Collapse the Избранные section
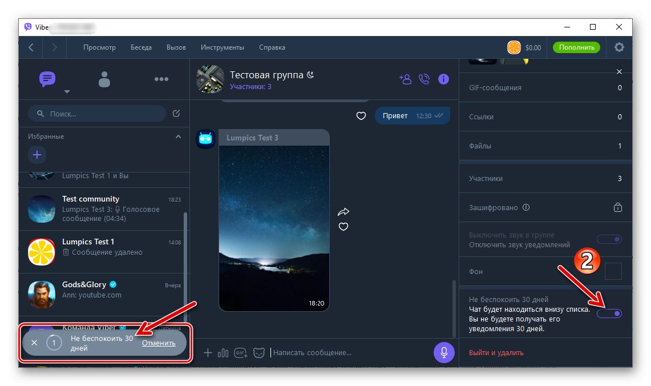 coord(178,136)
